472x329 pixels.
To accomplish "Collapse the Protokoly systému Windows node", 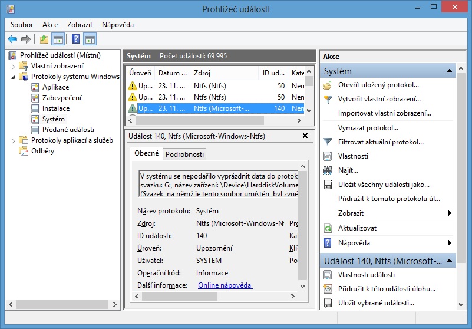I will click(14, 77).
